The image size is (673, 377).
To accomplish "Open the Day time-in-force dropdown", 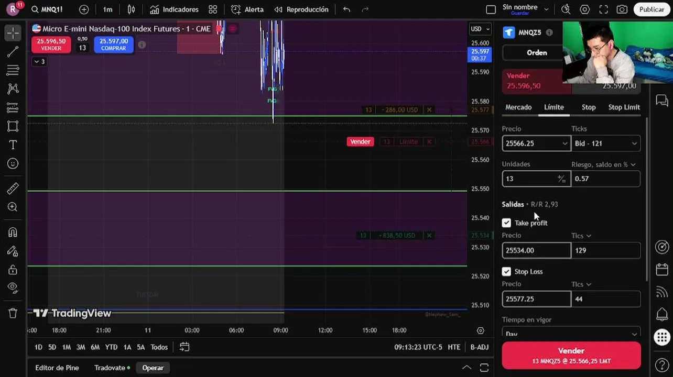I will point(571,333).
